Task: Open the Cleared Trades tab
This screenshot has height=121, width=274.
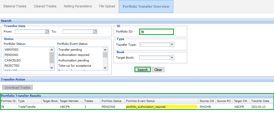Action: tap(45, 6)
